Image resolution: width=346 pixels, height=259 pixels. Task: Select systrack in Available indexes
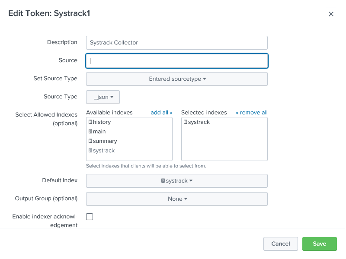point(104,151)
